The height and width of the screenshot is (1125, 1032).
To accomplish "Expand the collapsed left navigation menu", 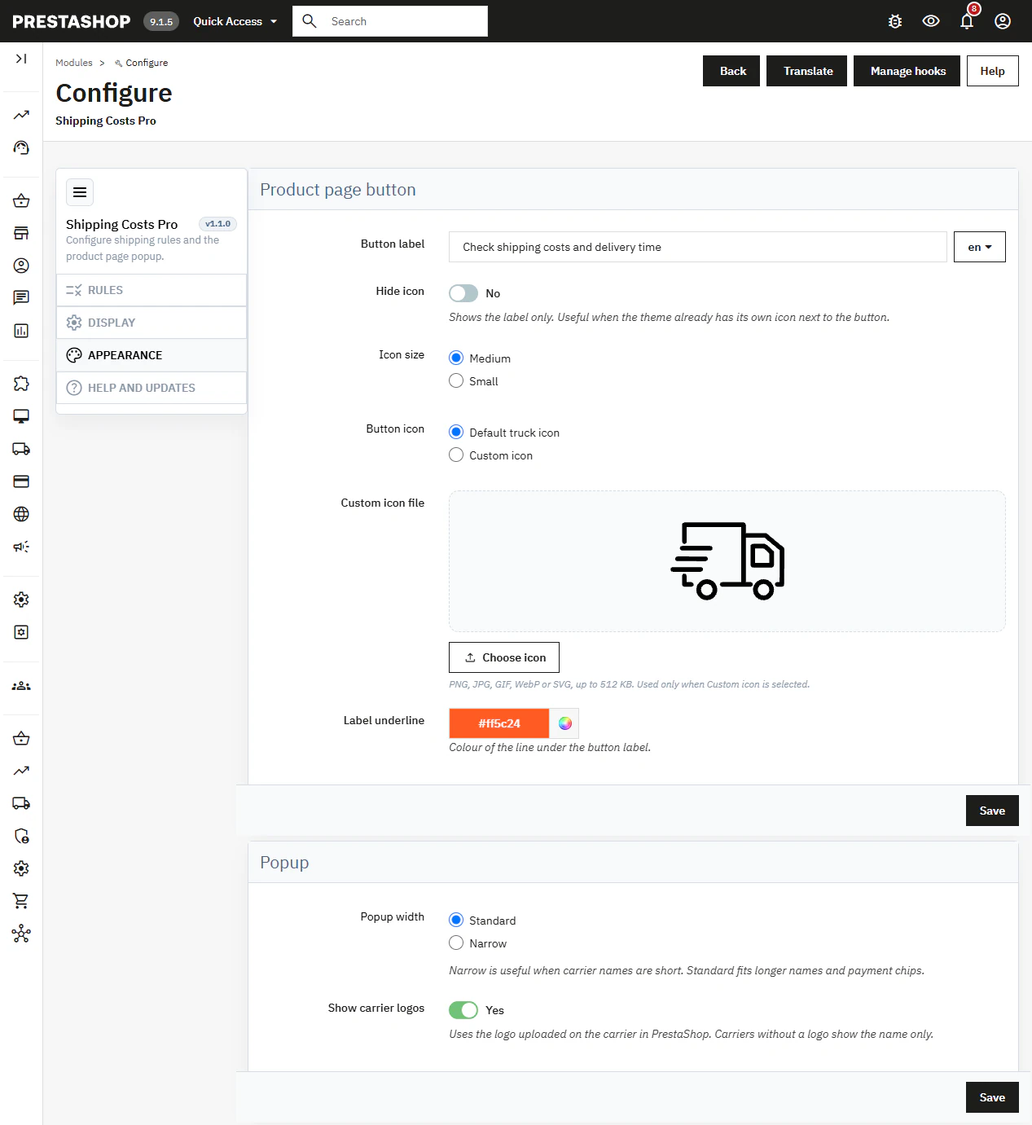I will pos(21,59).
